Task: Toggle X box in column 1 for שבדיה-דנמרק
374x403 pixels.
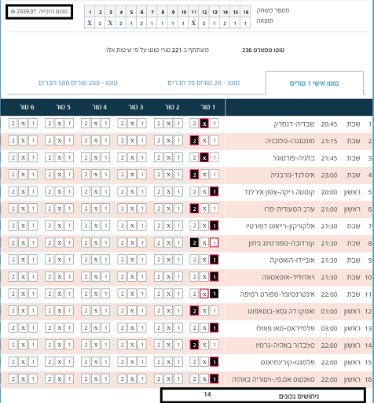Action: [x=204, y=124]
